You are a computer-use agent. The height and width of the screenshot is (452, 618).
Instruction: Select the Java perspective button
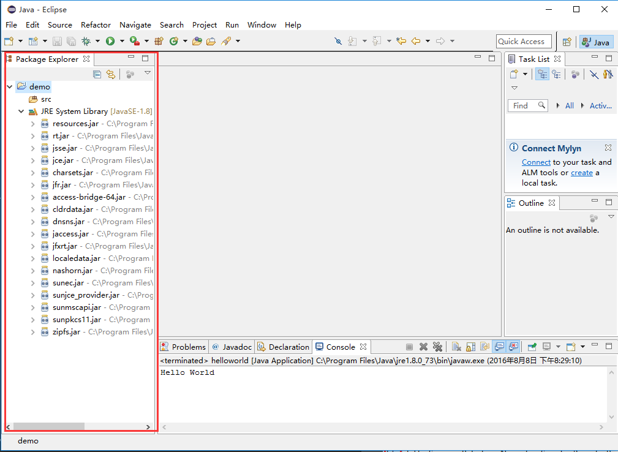coord(596,42)
